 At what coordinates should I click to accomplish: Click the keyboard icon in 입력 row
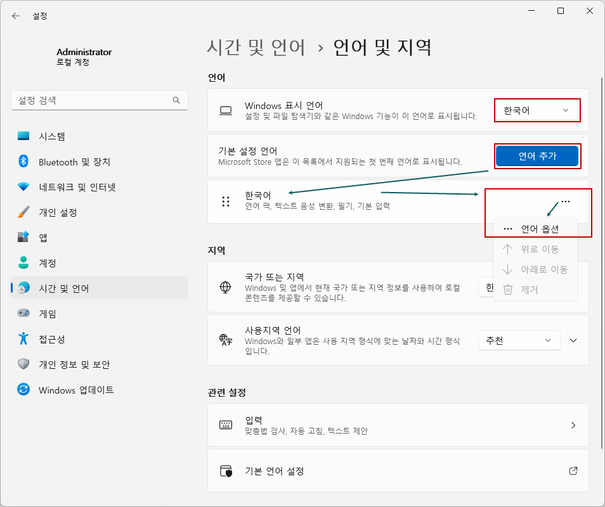pos(226,425)
